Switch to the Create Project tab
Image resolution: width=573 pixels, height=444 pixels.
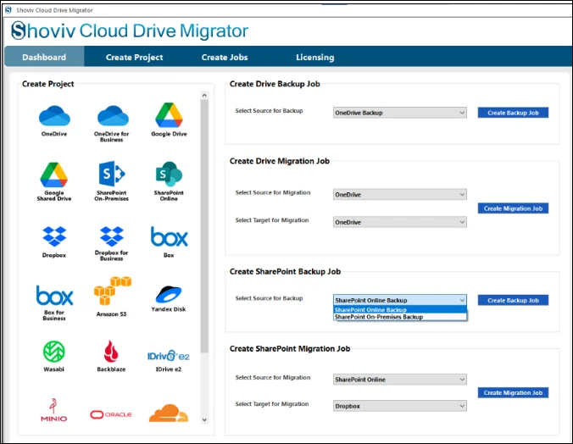point(135,58)
